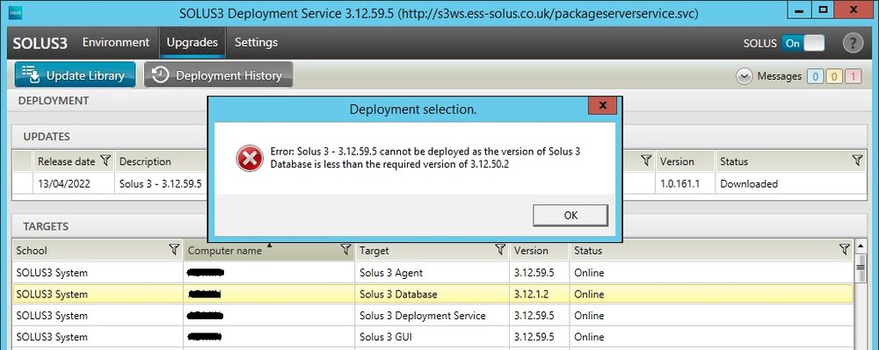This screenshot has width=879, height=350.
Task: Open the Targets Status column filter
Action: point(845,250)
